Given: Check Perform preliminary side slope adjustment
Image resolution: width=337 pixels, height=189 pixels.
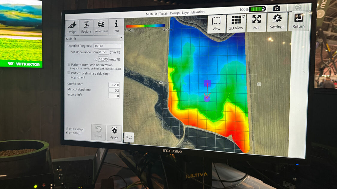Looking at the screenshot, I should point(69,73).
